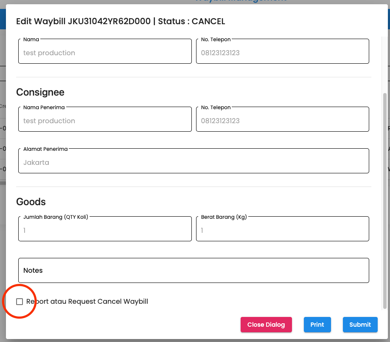Focus the Alamat Penerima field with Jakarta

tap(194, 162)
